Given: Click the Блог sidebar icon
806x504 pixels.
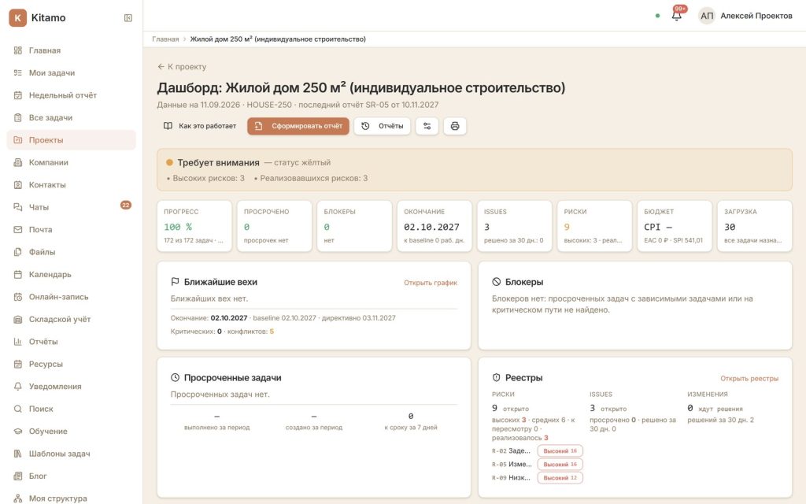Looking at the screenshot, I should coord(18,476).
